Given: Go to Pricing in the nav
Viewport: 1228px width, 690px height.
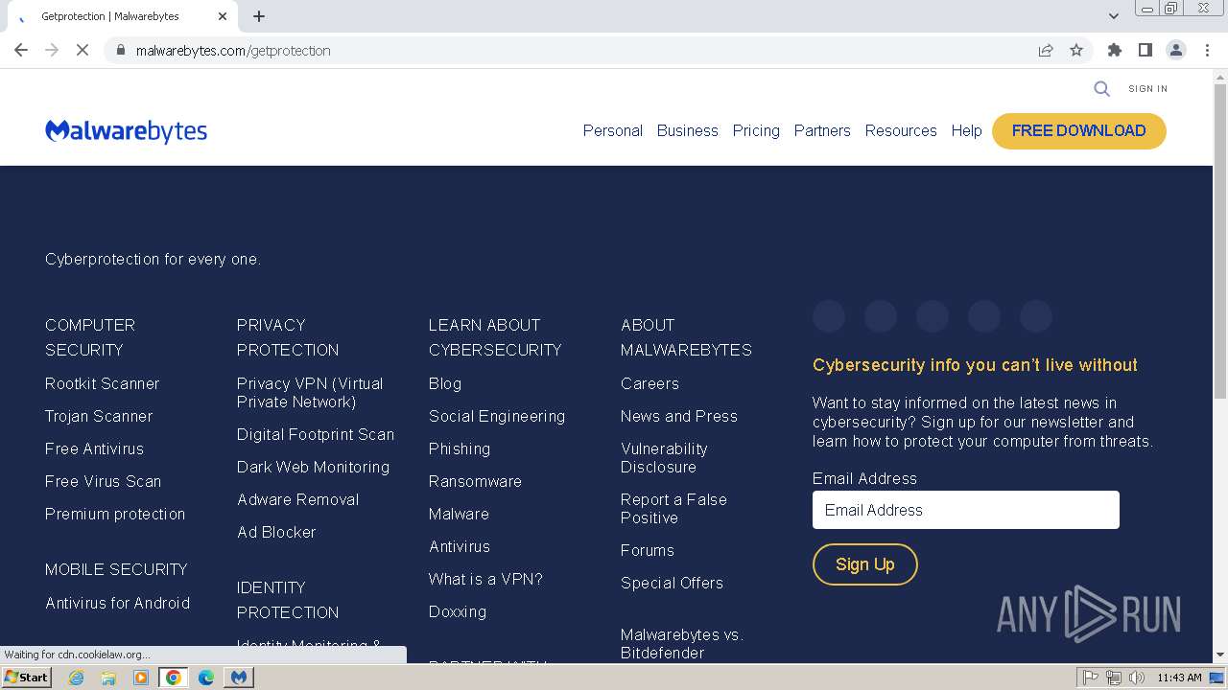Looking at the screenshot, I should (x=756, y=130).
